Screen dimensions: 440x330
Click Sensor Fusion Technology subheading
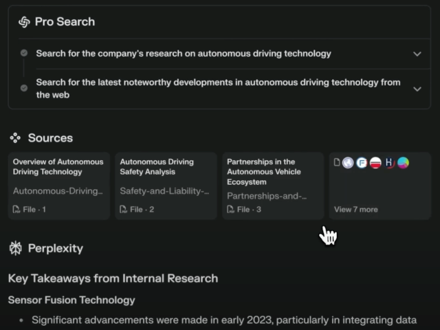(x=71, y=300)
